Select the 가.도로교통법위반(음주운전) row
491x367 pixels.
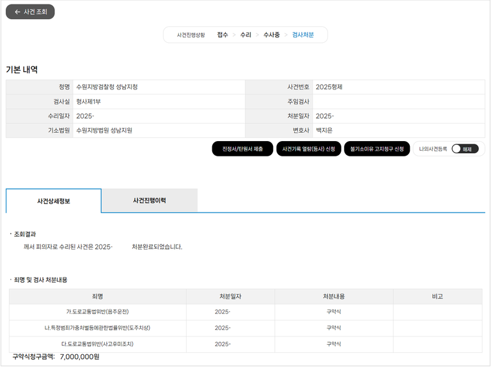click(97, 311)
